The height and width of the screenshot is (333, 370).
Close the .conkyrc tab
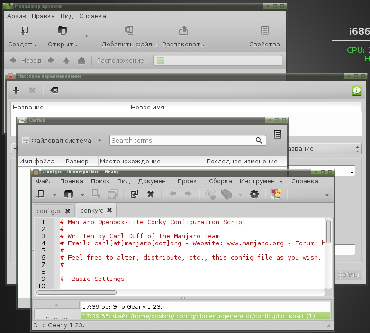pyautogui.click(x=109, y=210)
